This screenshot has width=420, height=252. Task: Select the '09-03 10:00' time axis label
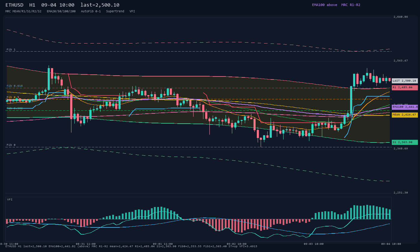point(314,244)
